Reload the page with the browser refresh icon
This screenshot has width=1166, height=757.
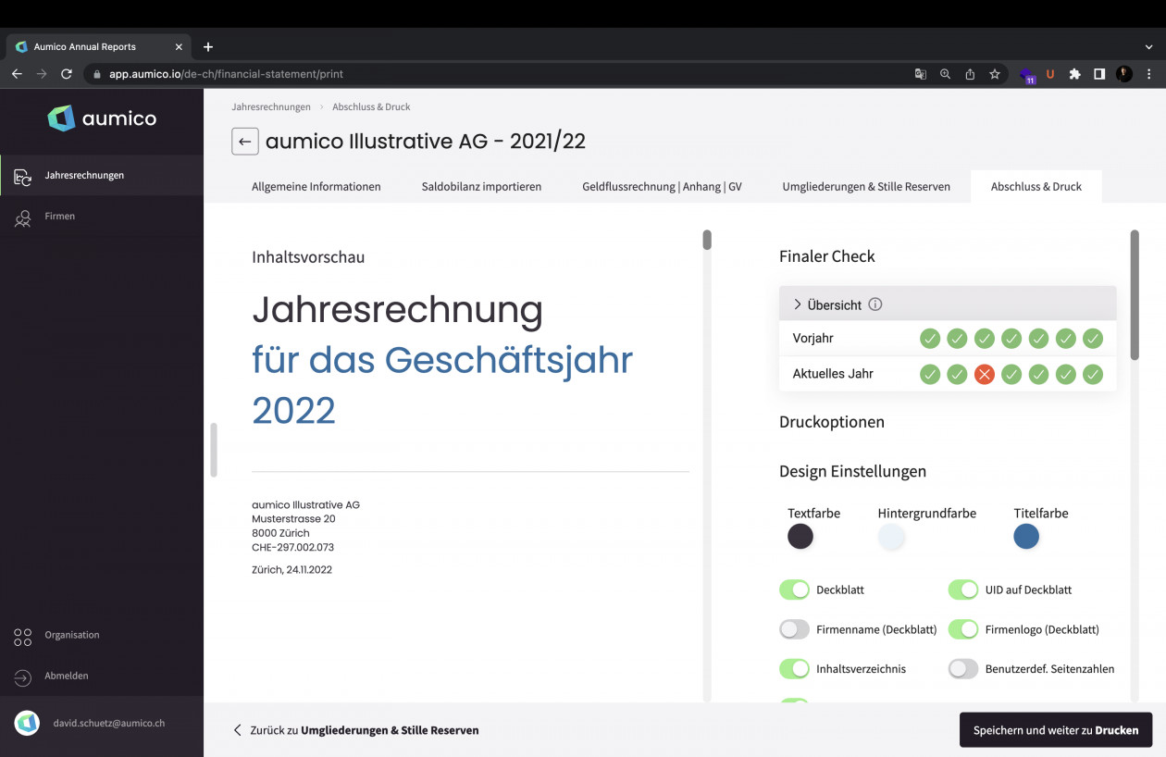pos(67,74)
